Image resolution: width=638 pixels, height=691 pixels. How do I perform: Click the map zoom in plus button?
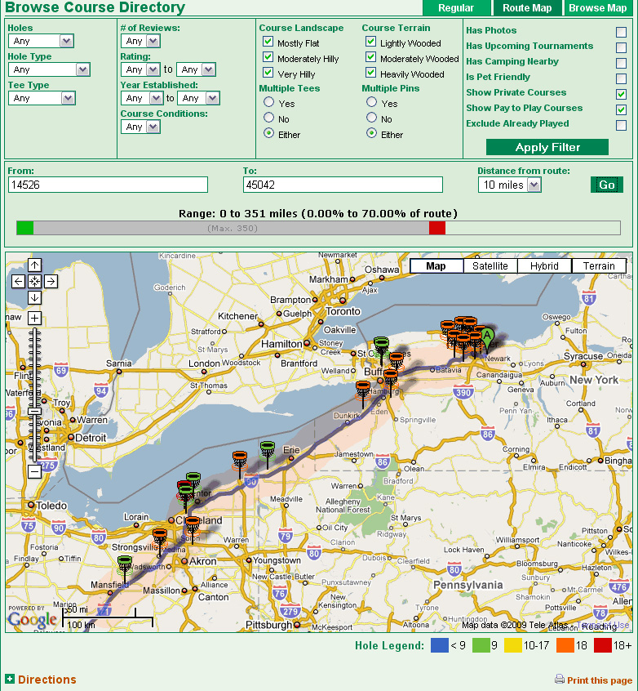34,318
